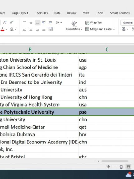Open the Smart Toolbox tab

point(120,13)
